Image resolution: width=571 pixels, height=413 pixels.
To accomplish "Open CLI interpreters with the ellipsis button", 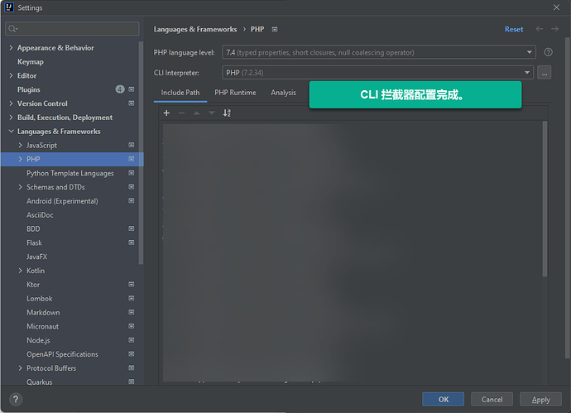I will [544, 73].
